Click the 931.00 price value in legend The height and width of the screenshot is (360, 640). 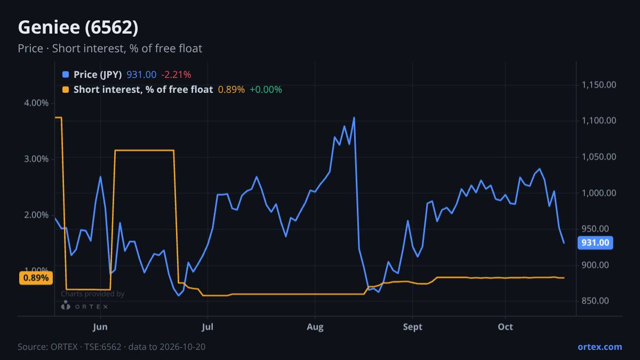coord(141,75)
